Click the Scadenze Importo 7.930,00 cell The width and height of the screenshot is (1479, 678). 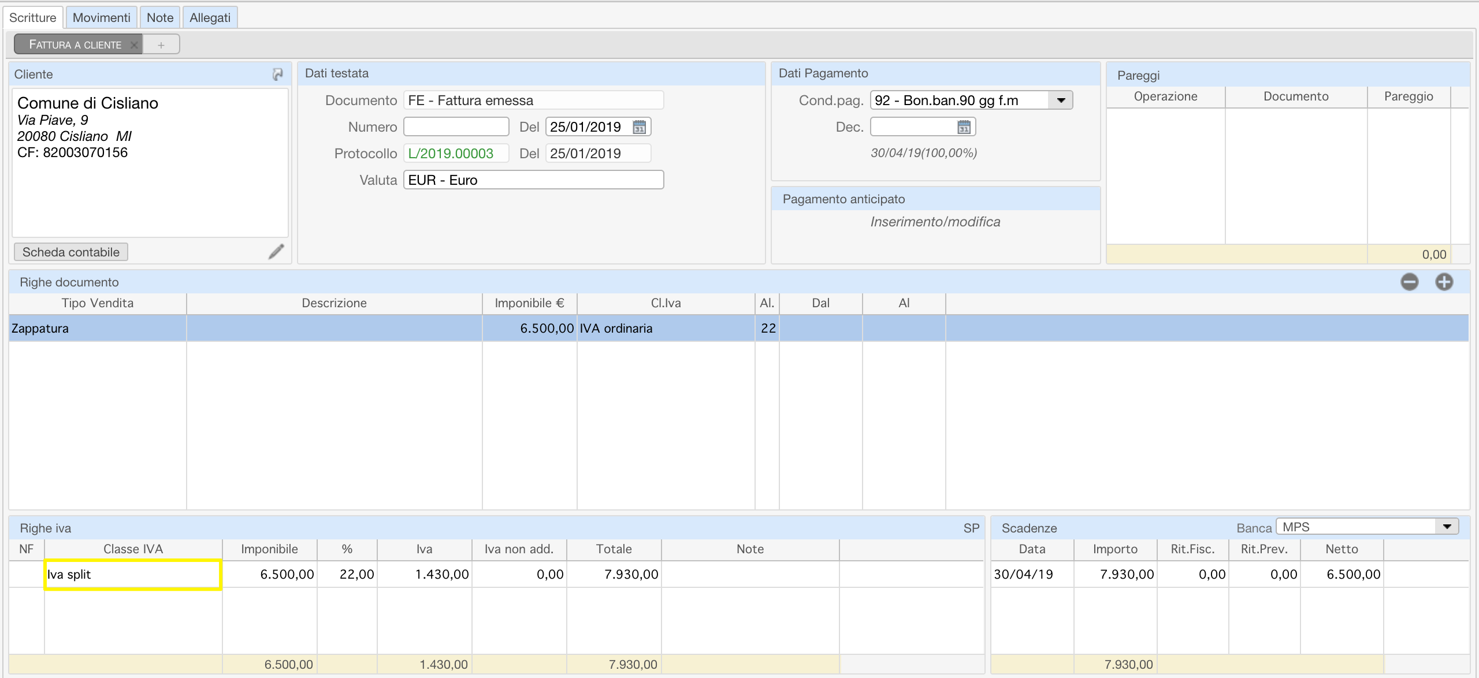pos(1116,575)
